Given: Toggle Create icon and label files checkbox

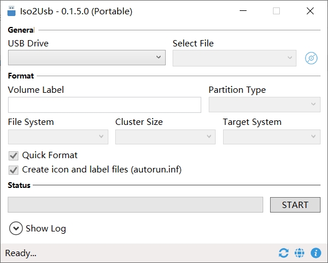Looking at the screenshot, I should coord(13,170).
